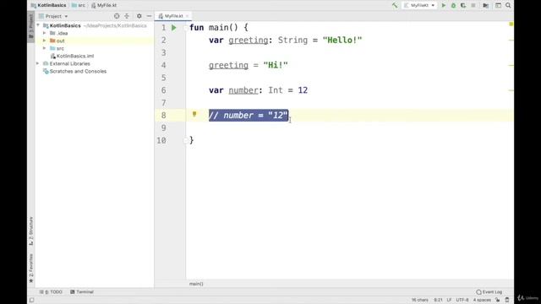Click the greeting variable on line 4
The height and width of the screenshot is (304, 541).
[x=228, y=65]
